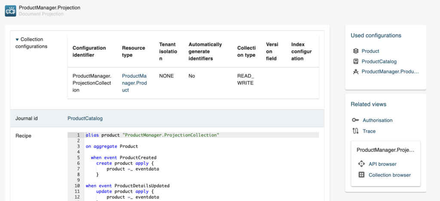Viewport: 440px width, 201px height.
Task: Follow the ProductCatalog Journal id link
Action: click(85, 118)
